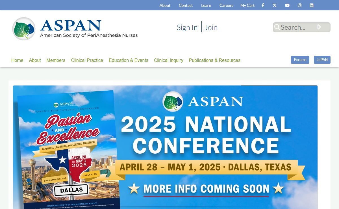339x209 pixels.
Task: Open the About link in top bar
Action: [165, 5]
